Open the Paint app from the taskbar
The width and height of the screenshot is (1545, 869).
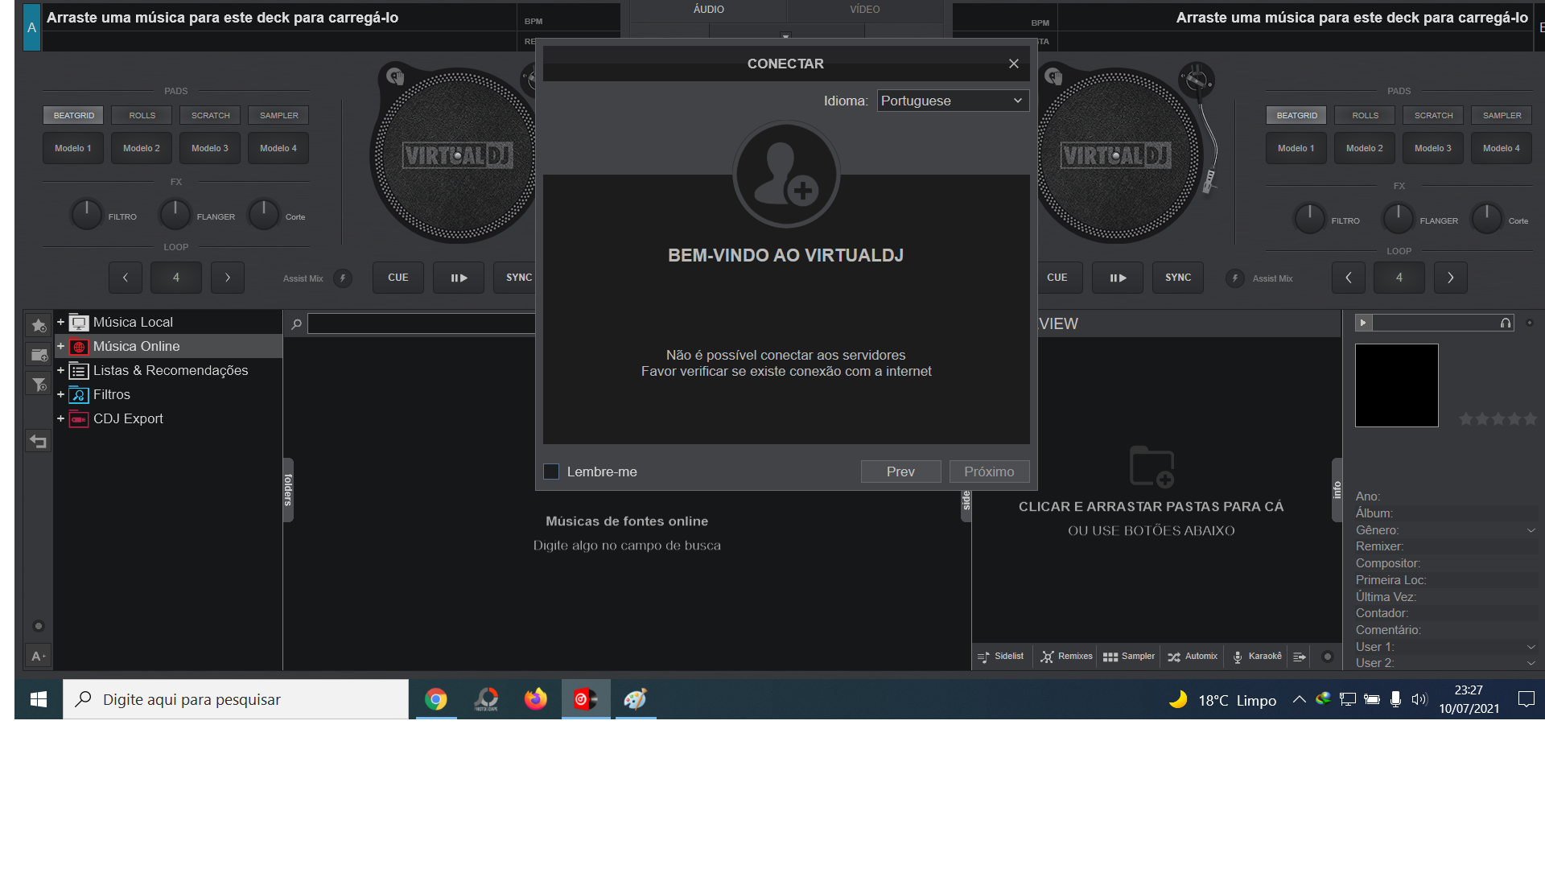[x=636, y=699]
